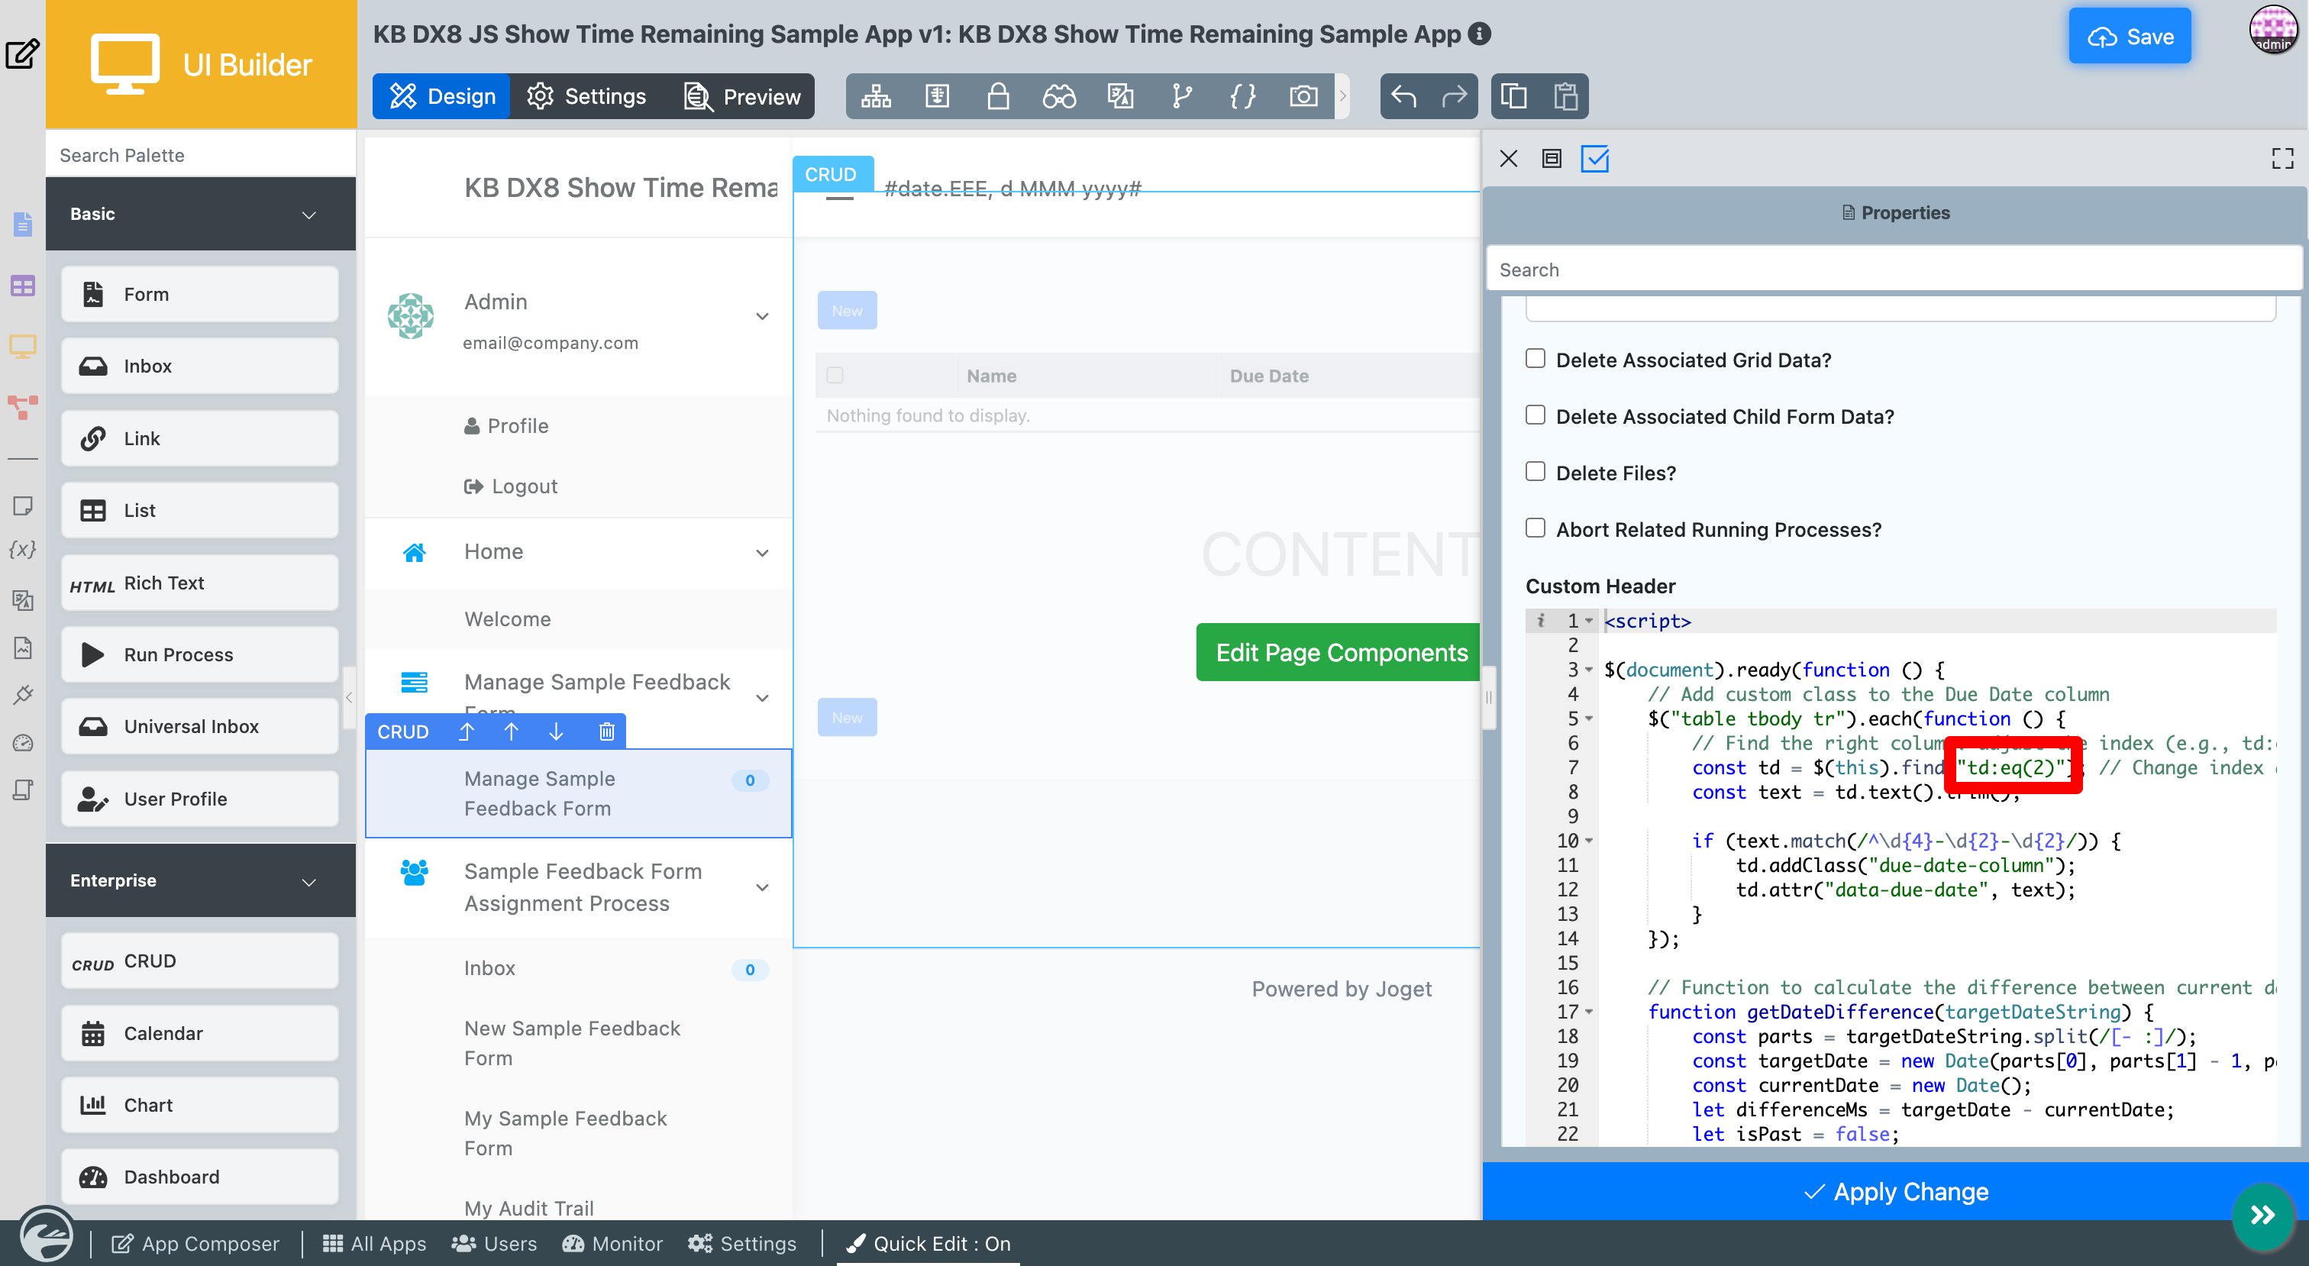Switch to the Design tab
The width and height of the screenshot is (2309, 1266).
pos(442,96)
